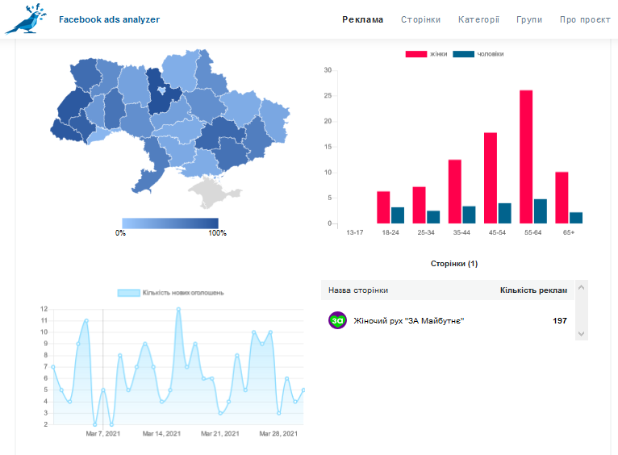Click the line chart peak at 12
This screenshot has width=618, height=455.
point(178,309)
